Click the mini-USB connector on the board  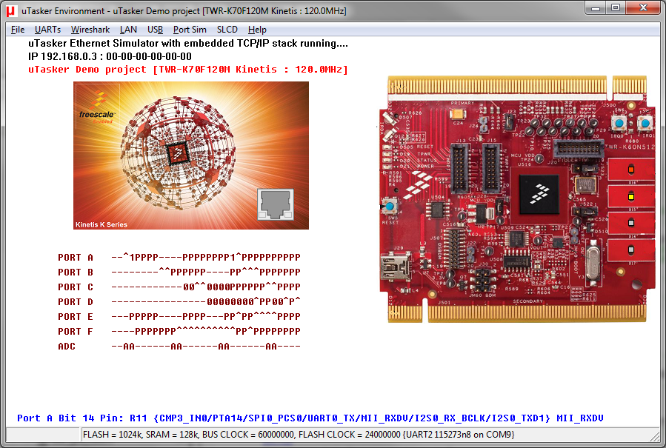click(x=395, y=267)
